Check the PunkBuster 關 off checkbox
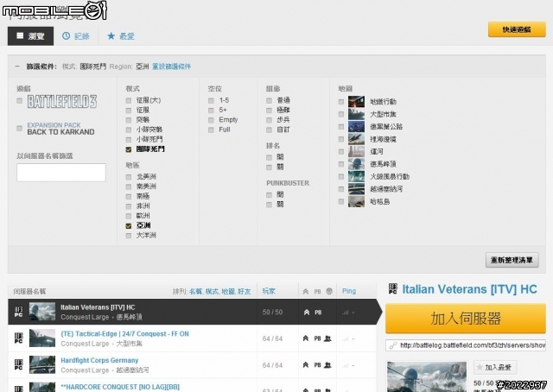This screenshot has height=392, width=553. (269, 205)
